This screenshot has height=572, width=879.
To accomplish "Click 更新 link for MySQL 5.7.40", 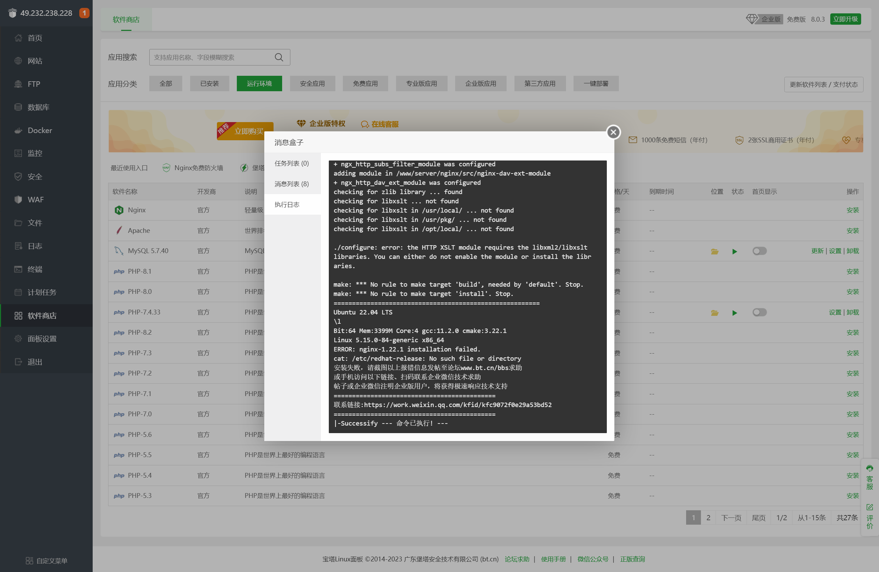I will (817, 251).
